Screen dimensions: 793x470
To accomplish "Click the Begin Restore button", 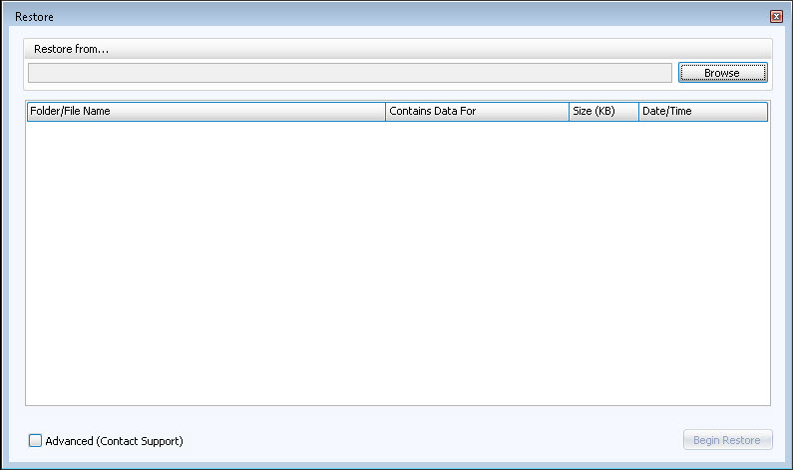I will [x=727, y=440].
